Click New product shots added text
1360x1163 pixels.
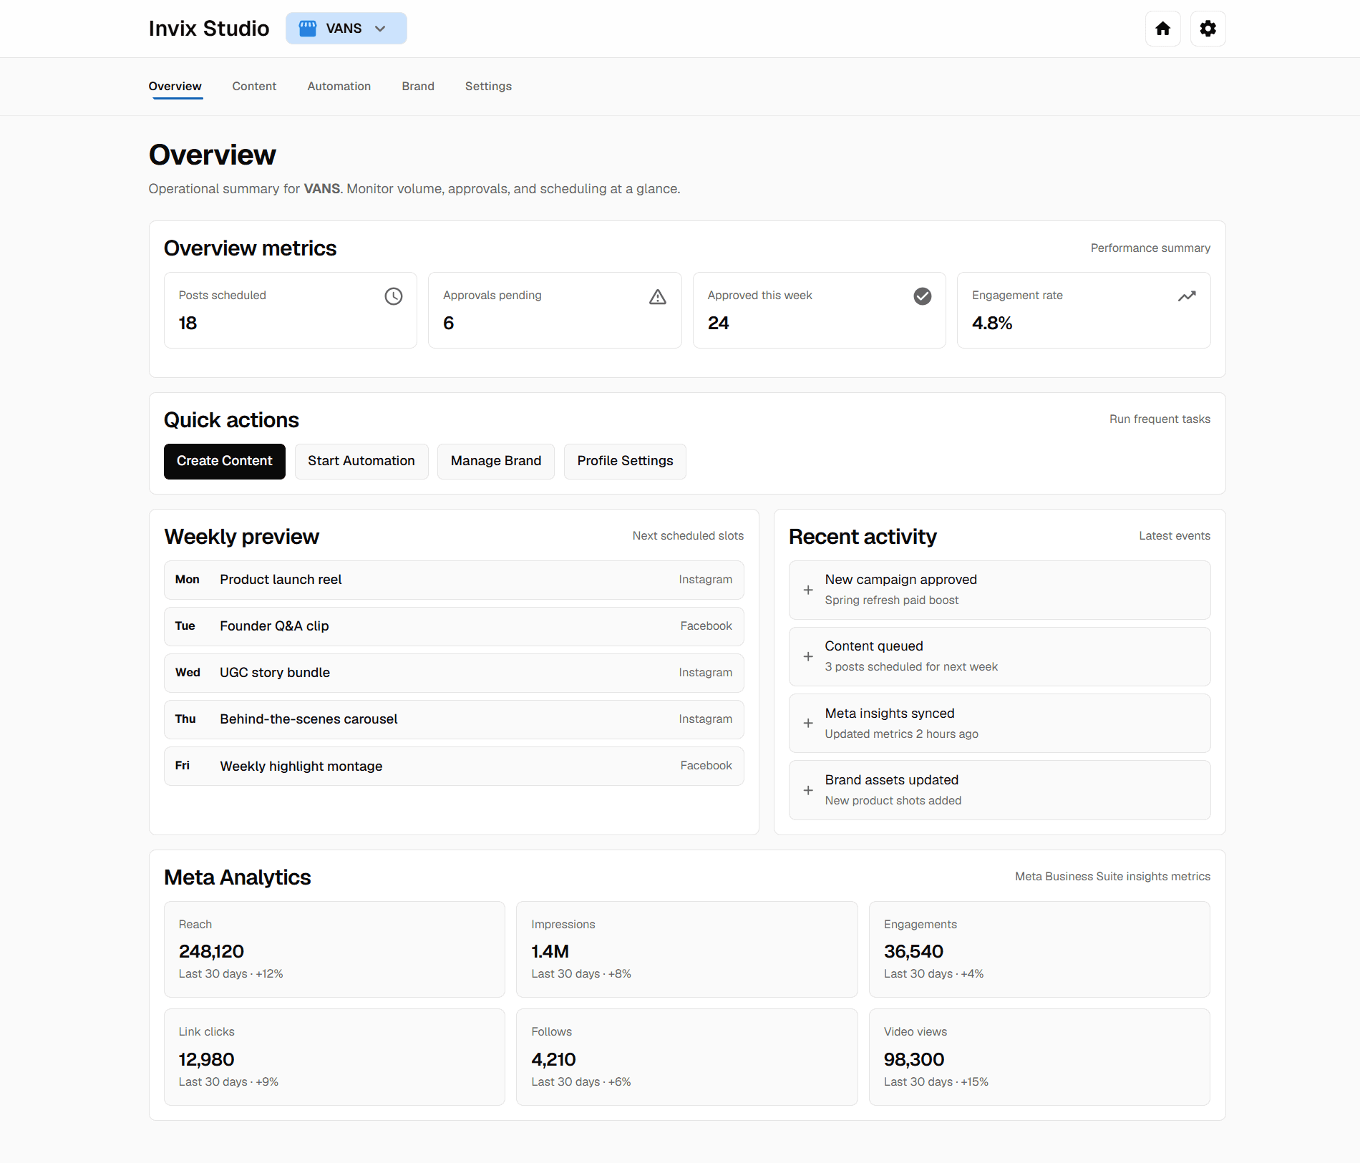click(x=893, y=801)
